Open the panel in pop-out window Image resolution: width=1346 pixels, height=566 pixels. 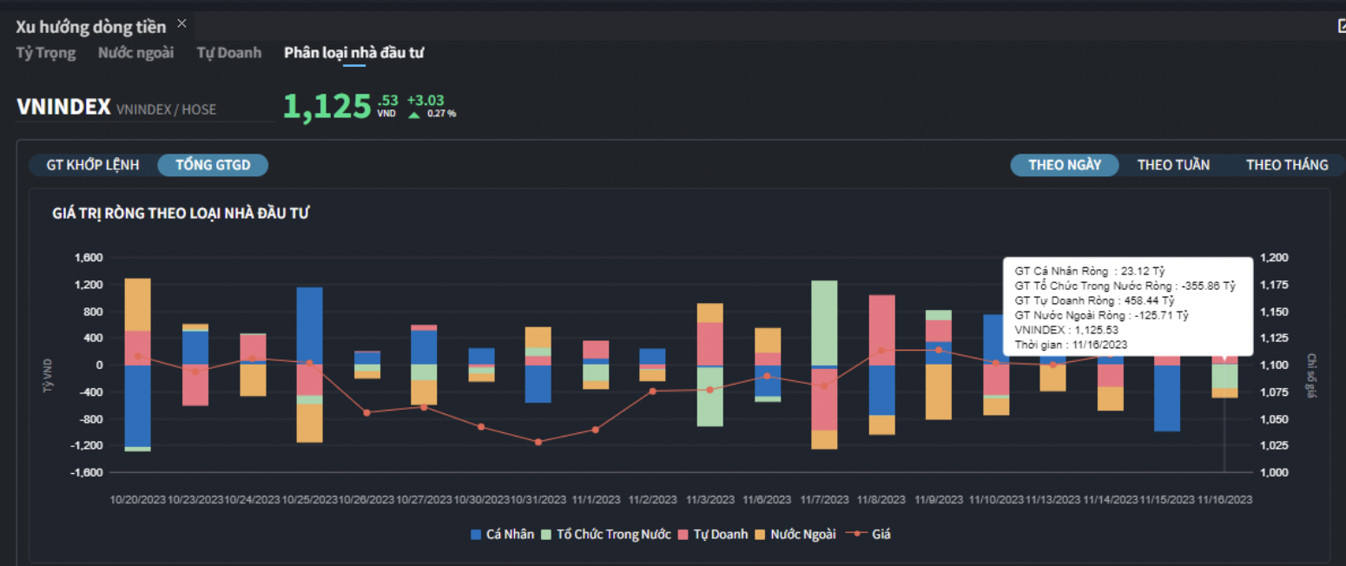(1341, 26)
